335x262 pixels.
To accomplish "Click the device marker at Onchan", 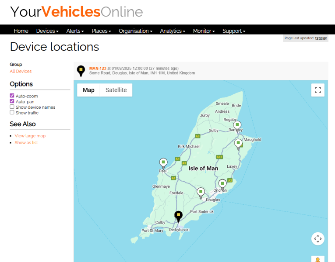I will (222, 183).
